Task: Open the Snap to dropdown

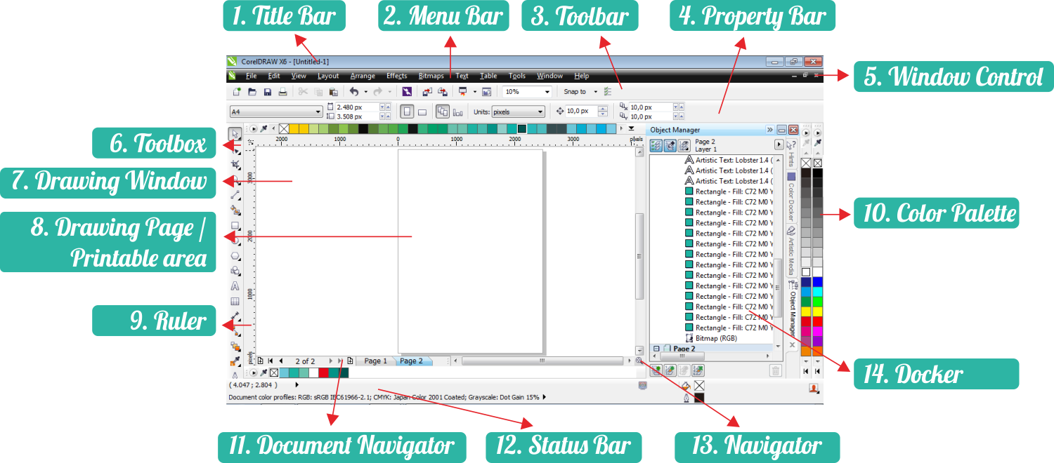Action: (596, 92)
